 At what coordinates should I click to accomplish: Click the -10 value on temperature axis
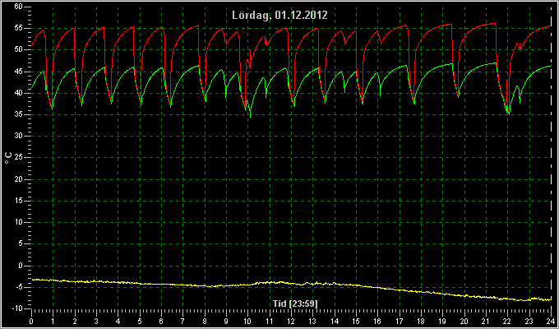click(x=17, y=308)
